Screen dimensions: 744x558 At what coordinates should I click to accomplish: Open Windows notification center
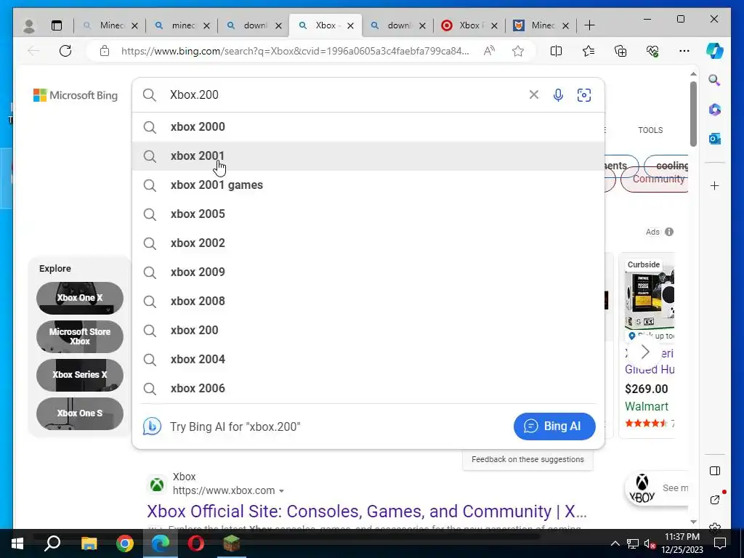[x=721, y=543]
